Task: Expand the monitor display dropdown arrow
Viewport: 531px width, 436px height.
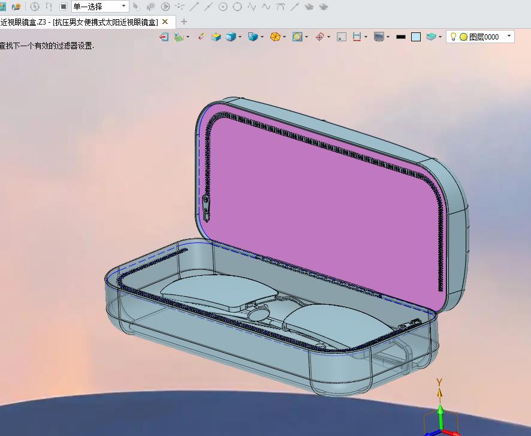Action: pos(388,37)
